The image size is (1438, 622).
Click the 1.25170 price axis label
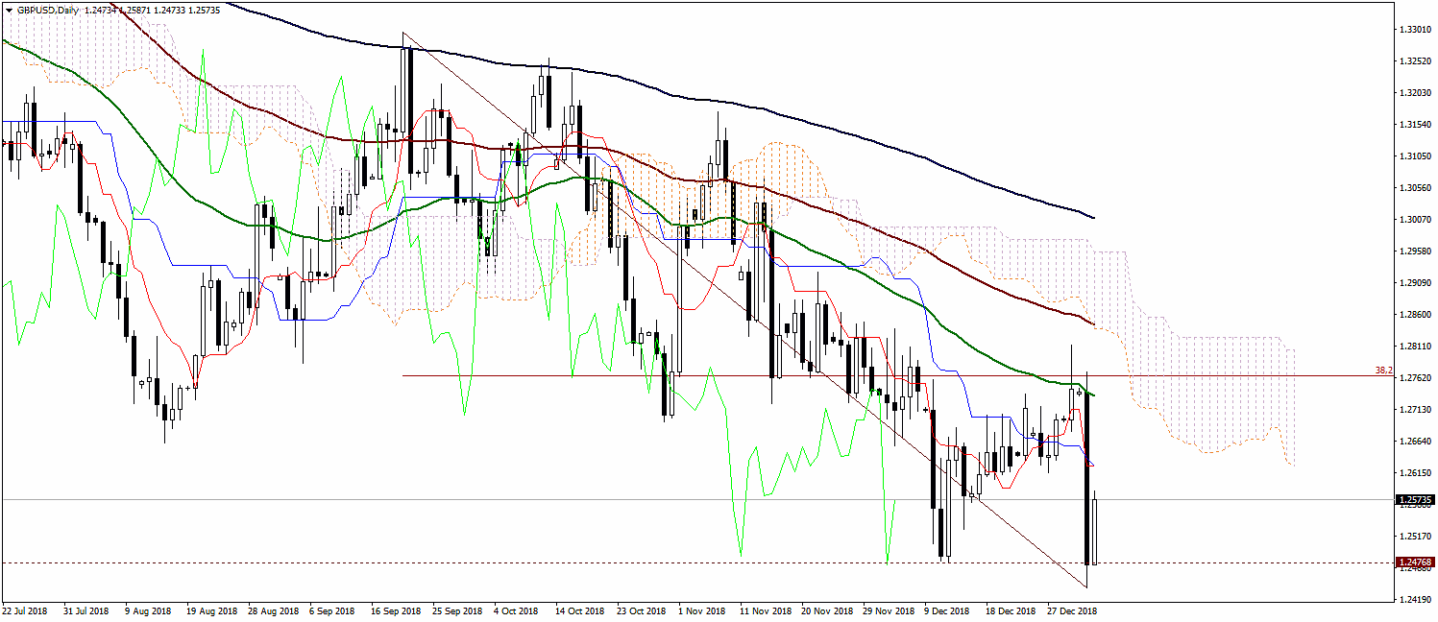[x=1415, y=537]
